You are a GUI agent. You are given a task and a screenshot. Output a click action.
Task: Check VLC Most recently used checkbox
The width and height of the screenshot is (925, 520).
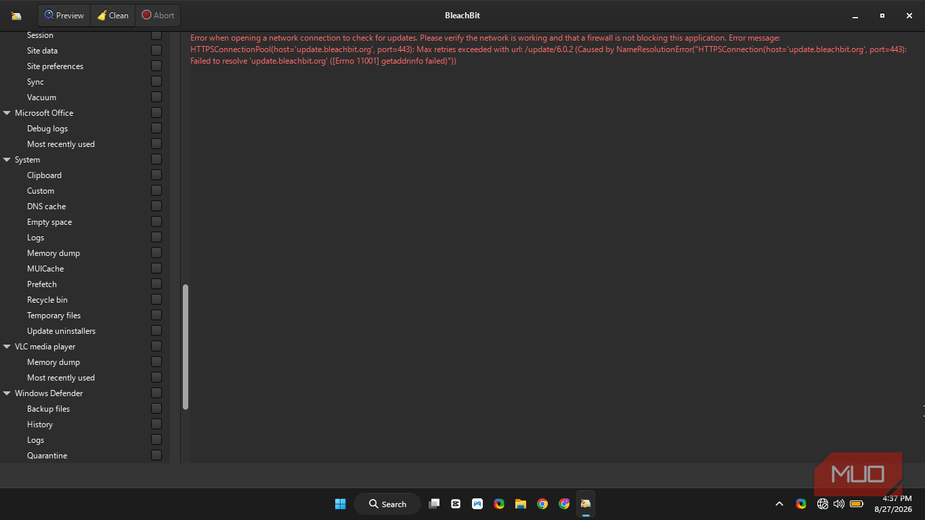156,378
